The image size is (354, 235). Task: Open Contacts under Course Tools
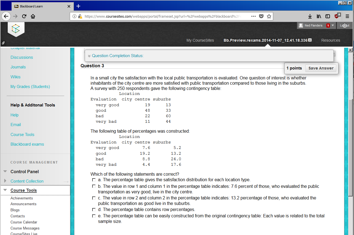coord(18,216)
